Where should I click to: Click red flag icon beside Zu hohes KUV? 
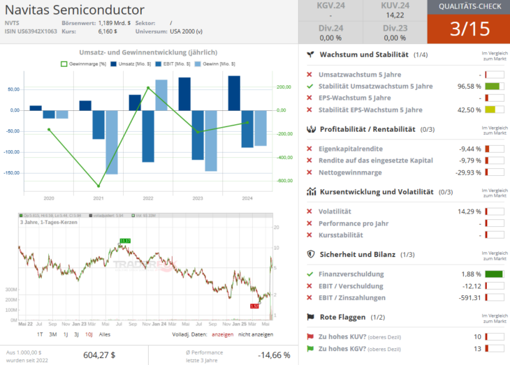coord(310,336)
